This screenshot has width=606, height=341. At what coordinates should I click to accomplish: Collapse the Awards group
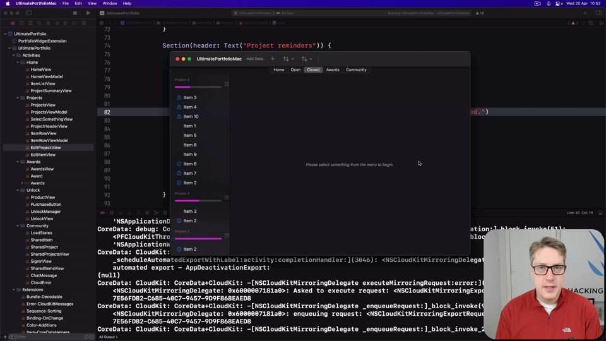coord(18,162)
